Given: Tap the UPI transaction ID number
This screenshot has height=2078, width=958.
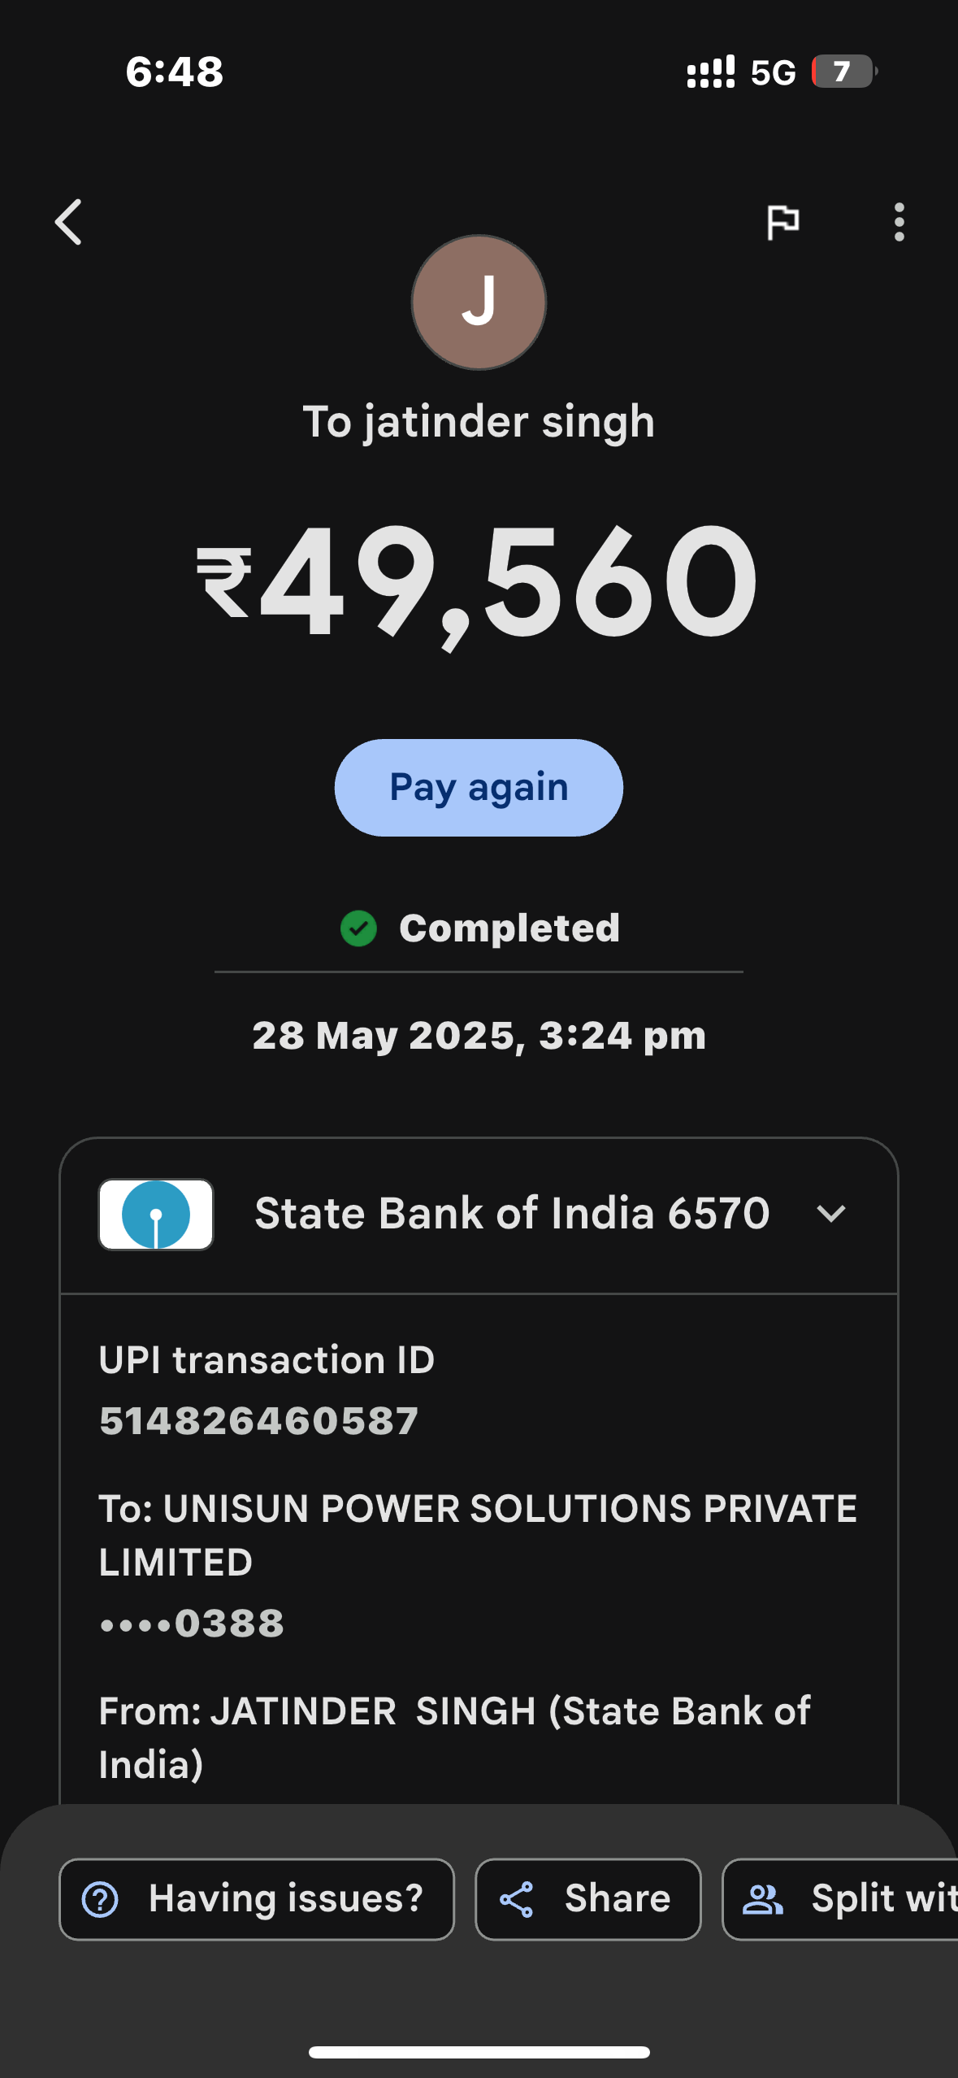Looking at the screenshot, I should click(x=258, y=1421).
